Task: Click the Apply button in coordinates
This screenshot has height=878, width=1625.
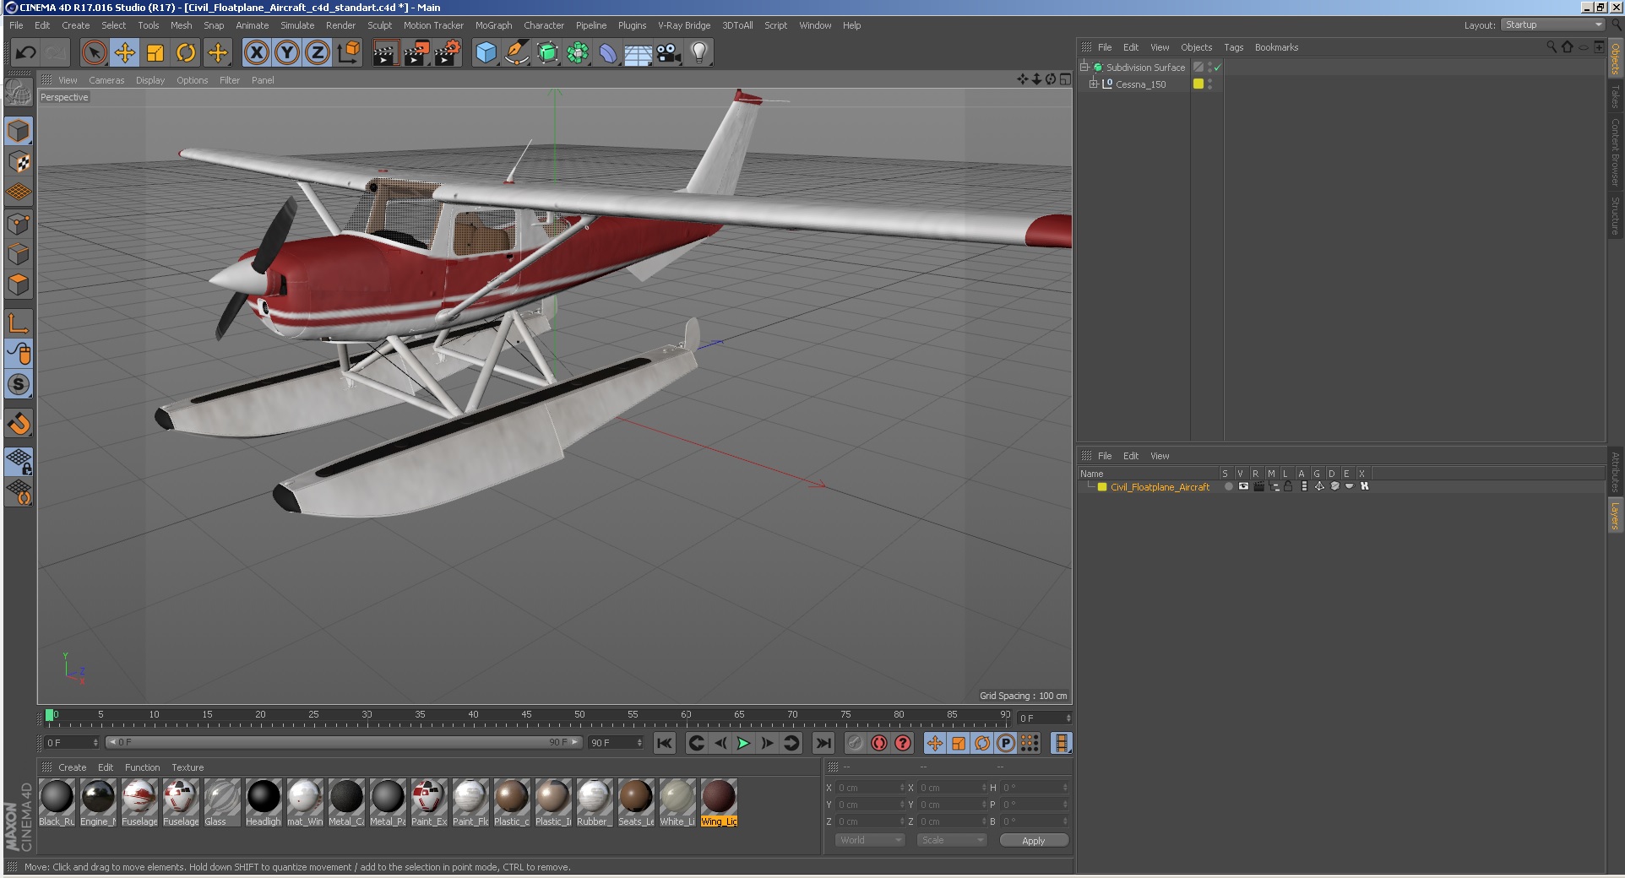Action: point(1034,840)
